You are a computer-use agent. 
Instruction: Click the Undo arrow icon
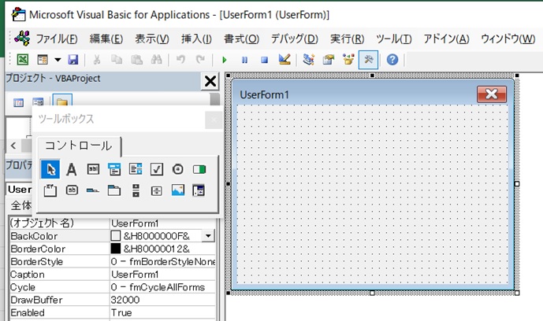[x=180, y=60]
